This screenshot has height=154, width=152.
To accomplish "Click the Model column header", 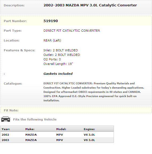I will (61, 129).
